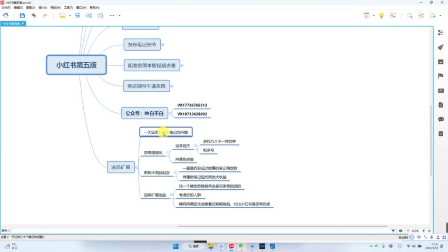Select the VX17736766513 subtopic
The image size is (448, 252).
(192, 105)
